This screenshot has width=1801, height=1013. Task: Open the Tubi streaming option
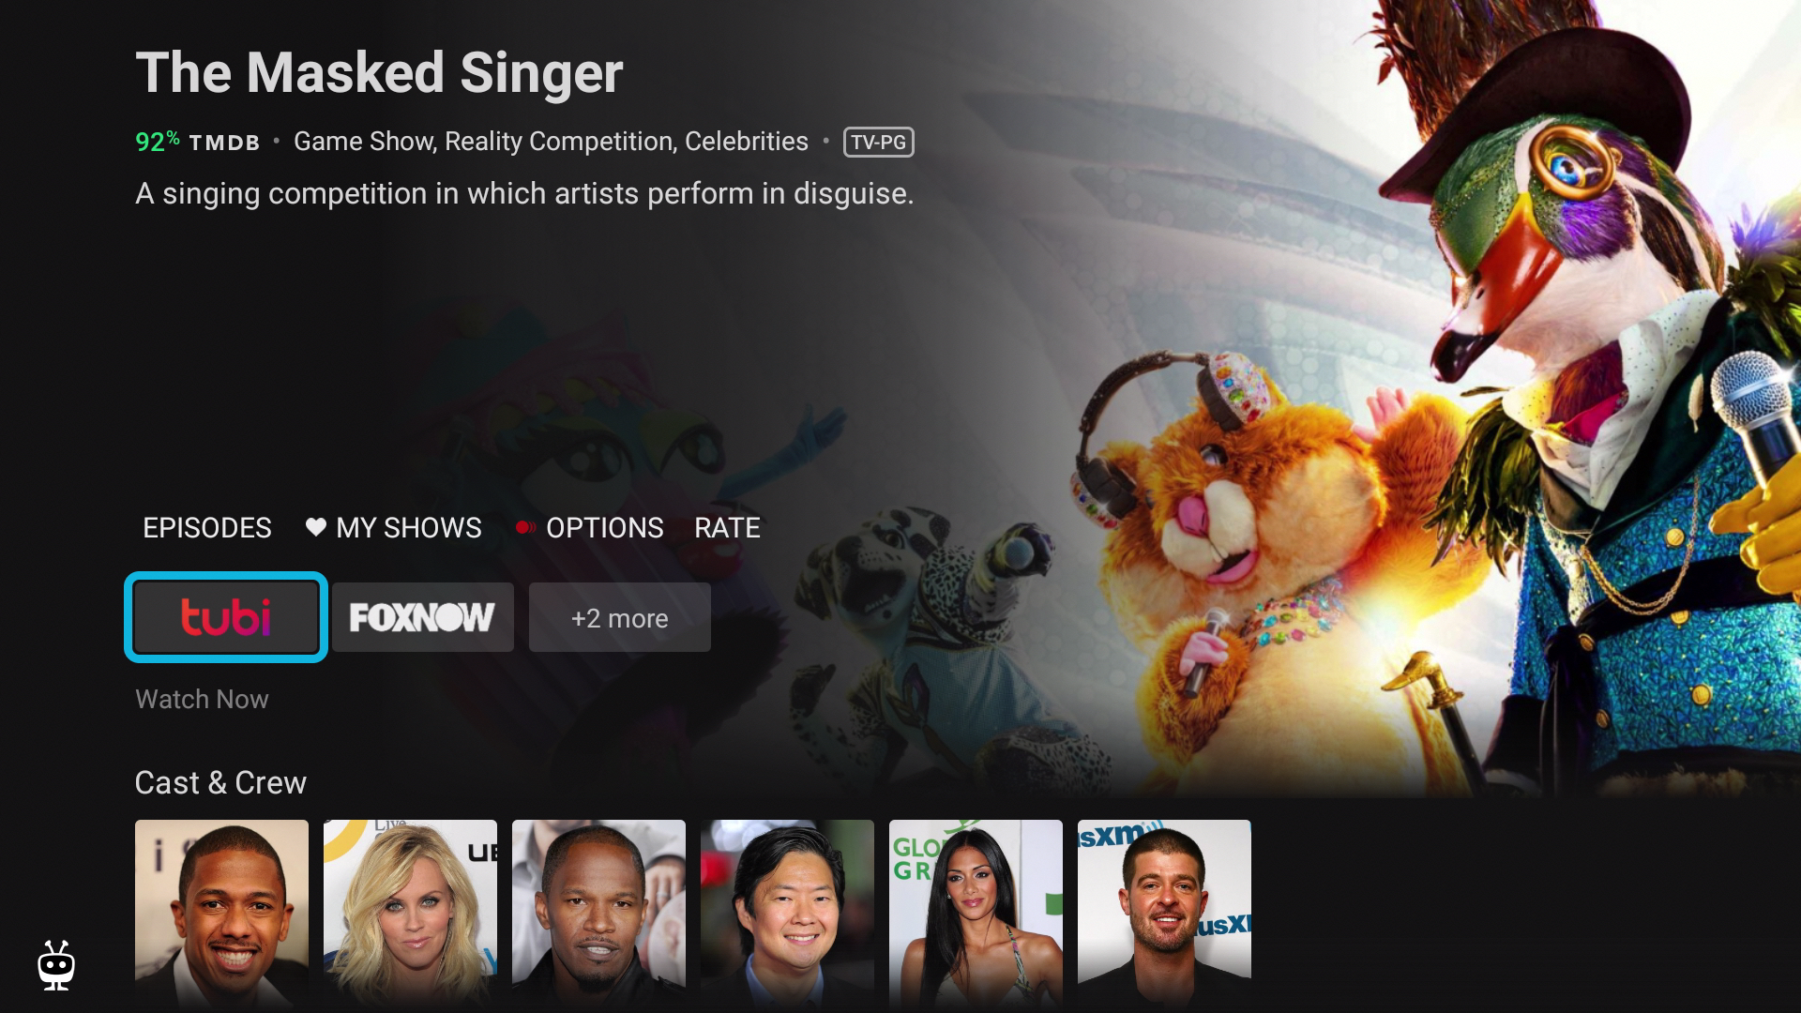click(x=226, y=617)
